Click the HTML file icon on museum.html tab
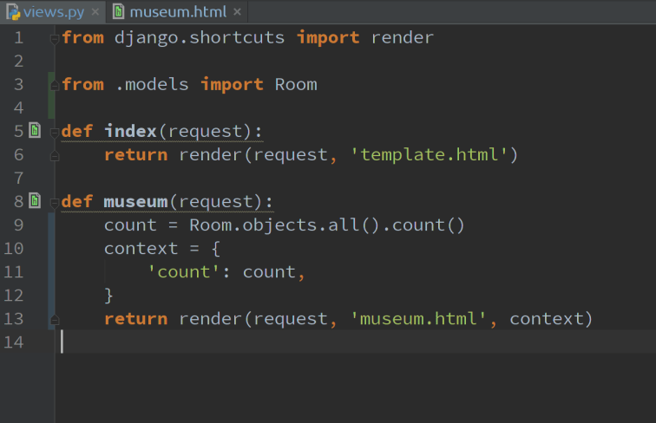This screenshot has width=656, height=423. pyautogui.click(x=118, y=12)
